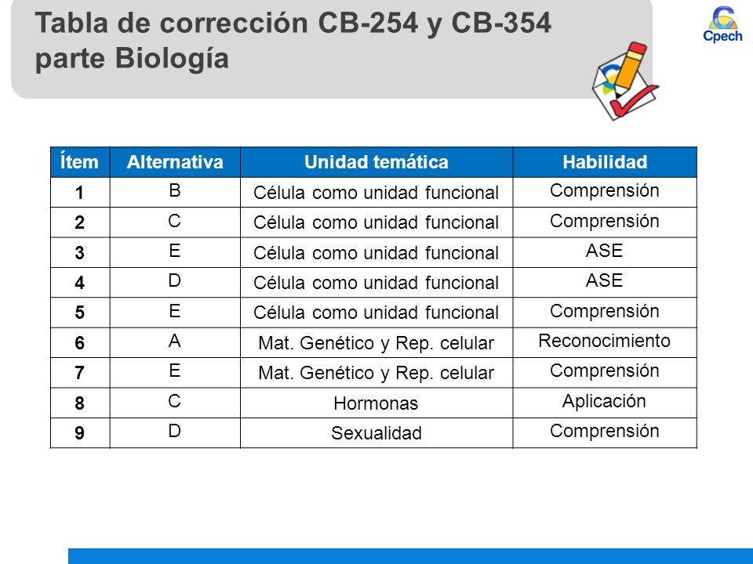753x564 pixels.
Task: Click the Unidad temática header cell
Action: [376, 162]
